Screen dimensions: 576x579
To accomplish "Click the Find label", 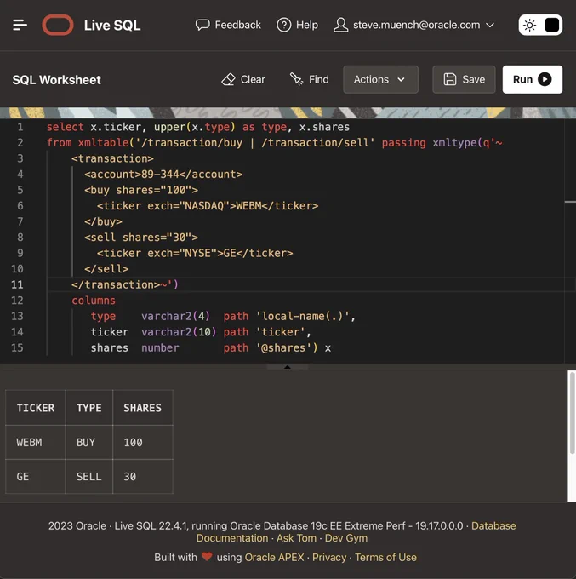I will click(319, 79).
